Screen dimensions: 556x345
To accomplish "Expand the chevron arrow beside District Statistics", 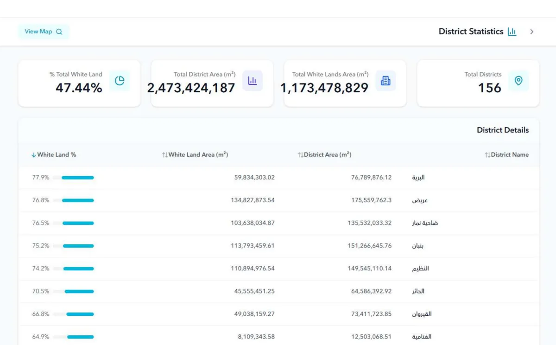I will click(x=532, y=32).
